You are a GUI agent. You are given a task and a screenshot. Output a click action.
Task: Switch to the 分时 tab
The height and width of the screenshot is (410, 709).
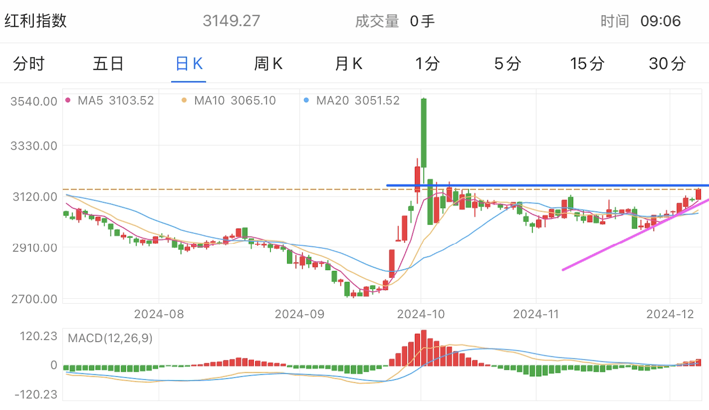29,64
